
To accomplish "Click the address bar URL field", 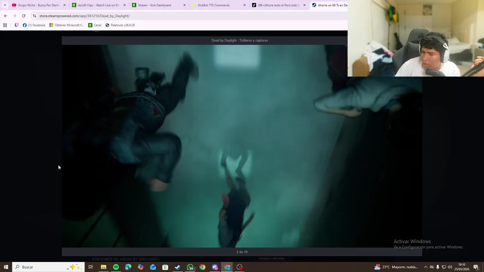I will pyautogui.click(x=189, y=16).
